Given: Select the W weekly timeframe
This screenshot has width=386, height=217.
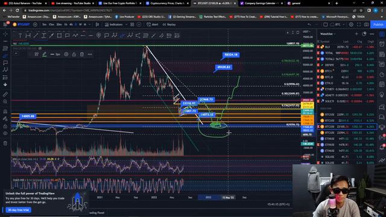Looking at the screenshot, I should [x=80, y=25].
